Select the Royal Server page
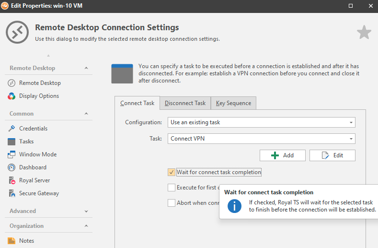378x248 pixels. (34, 180)
